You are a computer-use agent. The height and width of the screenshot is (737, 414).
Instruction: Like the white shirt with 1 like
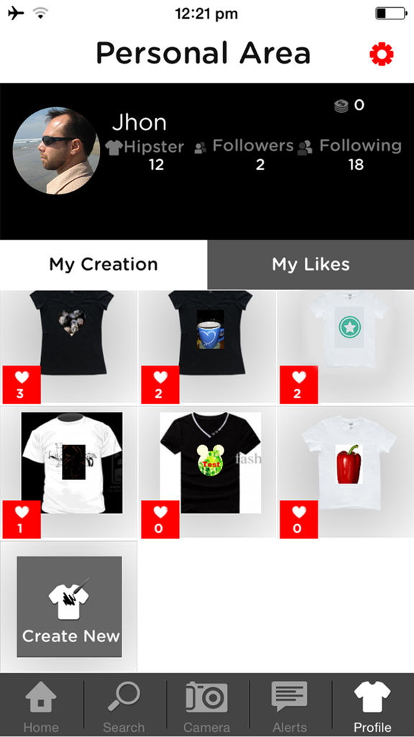[x=22, y=520]
